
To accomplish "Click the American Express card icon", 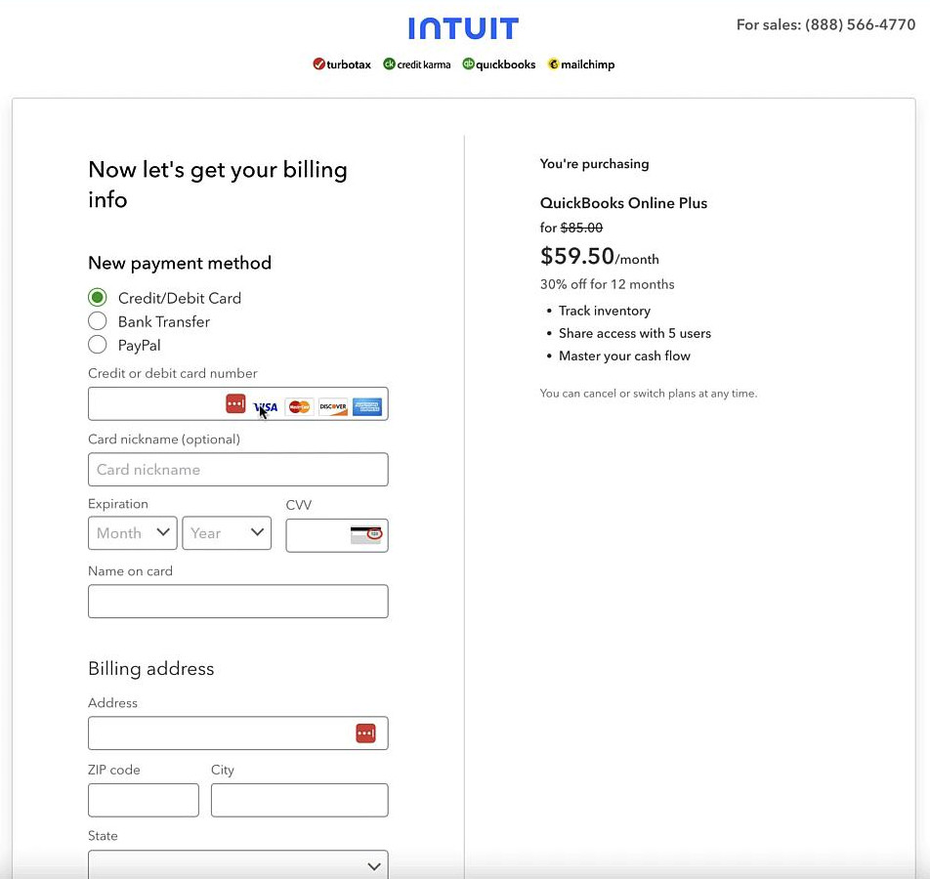I will (367, 407).
